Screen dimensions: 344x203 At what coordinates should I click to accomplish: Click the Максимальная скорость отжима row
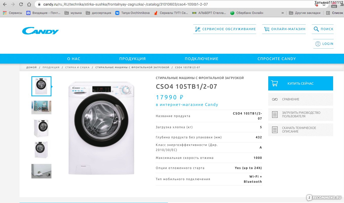tap(209, 158)
